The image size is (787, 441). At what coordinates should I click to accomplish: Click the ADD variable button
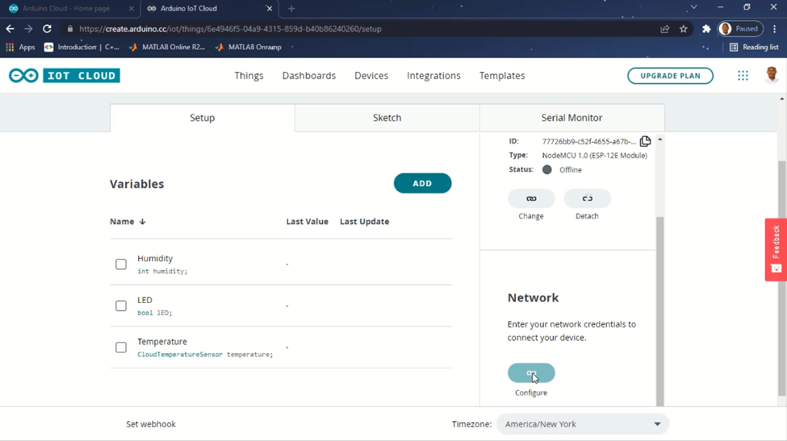point(423,184)
